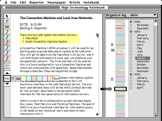
Task: Open the File menu
Action: click(x=13, y=2)
